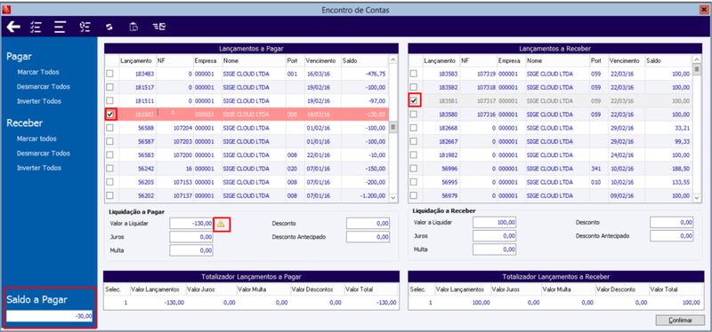Tick checkbox for payable entry 181517
This screenshot has height=332, width=712.
coord(109,87)
